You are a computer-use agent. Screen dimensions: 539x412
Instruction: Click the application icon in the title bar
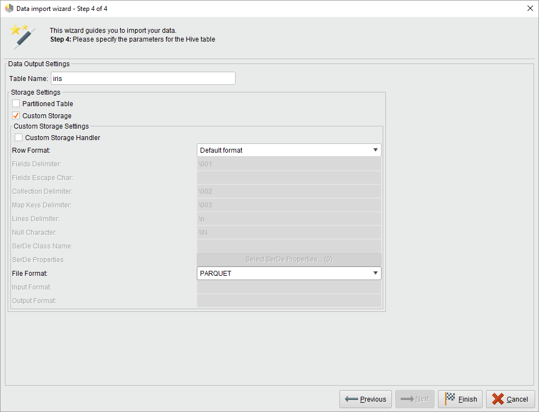coord(9,8)
